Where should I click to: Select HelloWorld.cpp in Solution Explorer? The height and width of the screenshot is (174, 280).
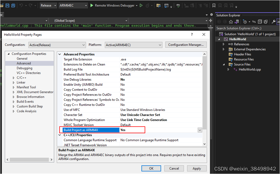250,69
